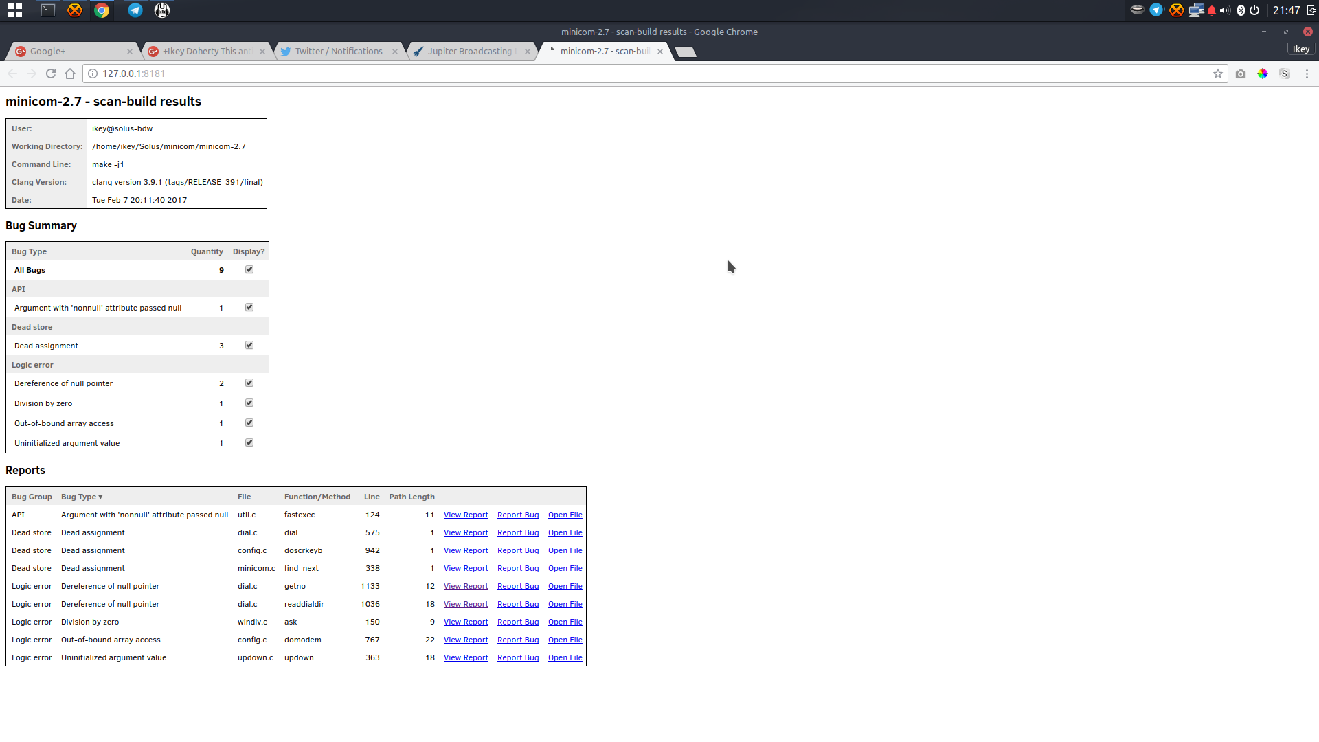The width and height of the screenshot is (1319, 742).
Task: Report Bug for windiv.c ask
Action: tap(518, 622)
